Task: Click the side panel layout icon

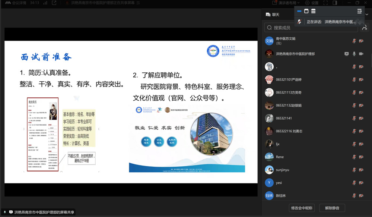Action: (335, 3)
